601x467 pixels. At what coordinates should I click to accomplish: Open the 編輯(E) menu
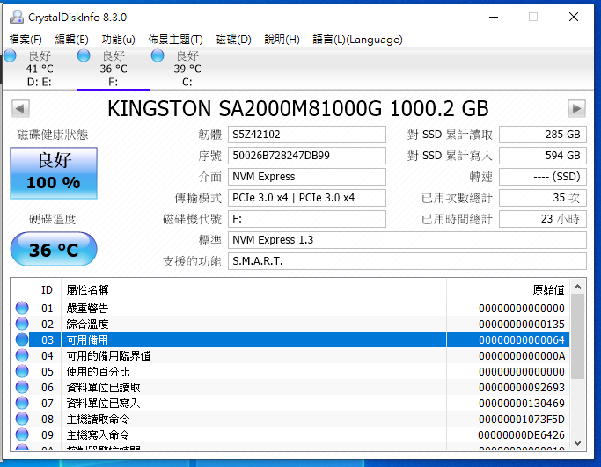point(71,40)
